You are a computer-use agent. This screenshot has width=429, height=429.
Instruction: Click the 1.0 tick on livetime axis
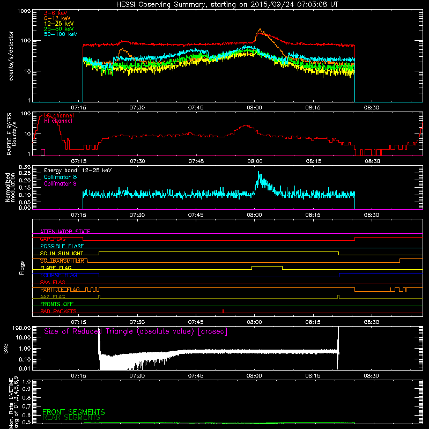[x=27, y=381]
